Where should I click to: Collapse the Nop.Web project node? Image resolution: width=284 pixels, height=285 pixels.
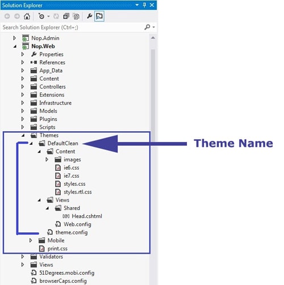coord(15,47)
